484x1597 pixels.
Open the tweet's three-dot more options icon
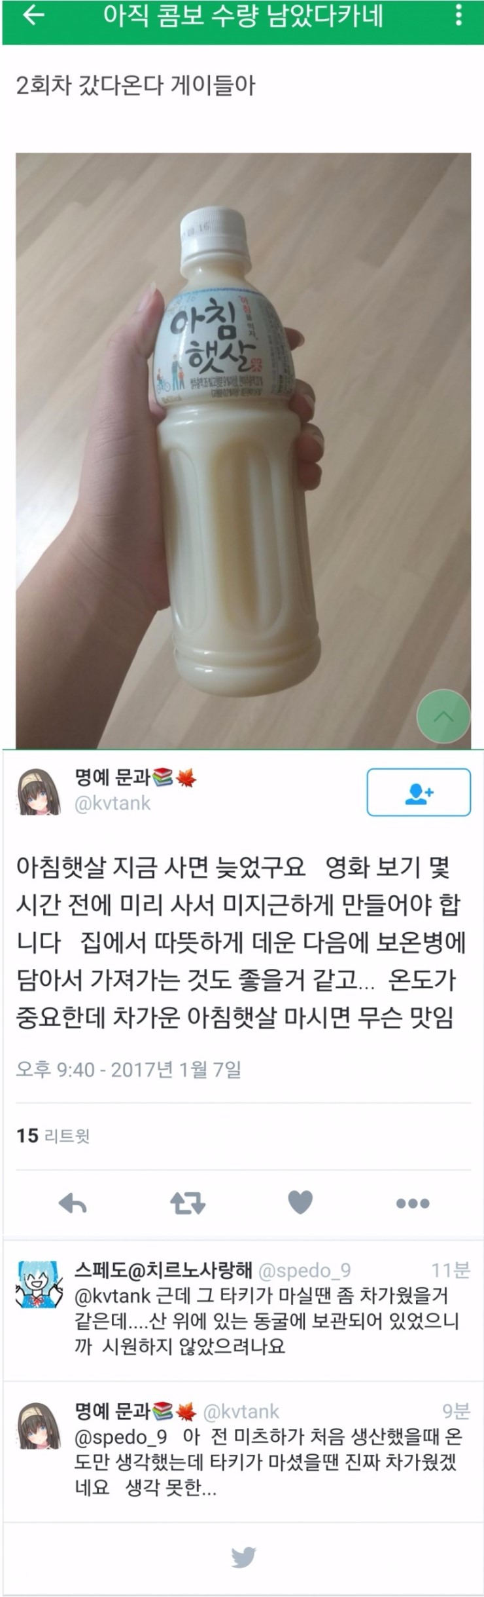click(413, 1203)
